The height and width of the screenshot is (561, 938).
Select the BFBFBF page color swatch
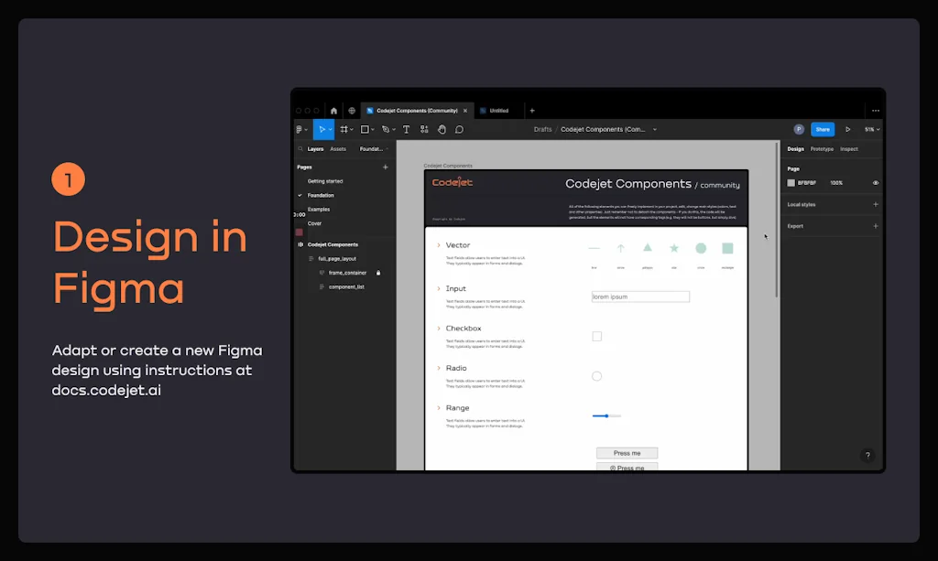[791, 182]
